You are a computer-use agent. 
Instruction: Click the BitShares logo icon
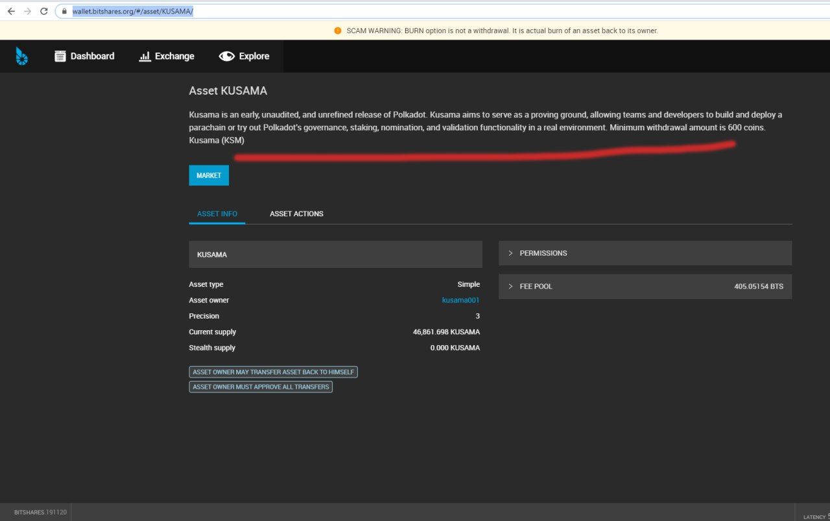tap(22, 56)
